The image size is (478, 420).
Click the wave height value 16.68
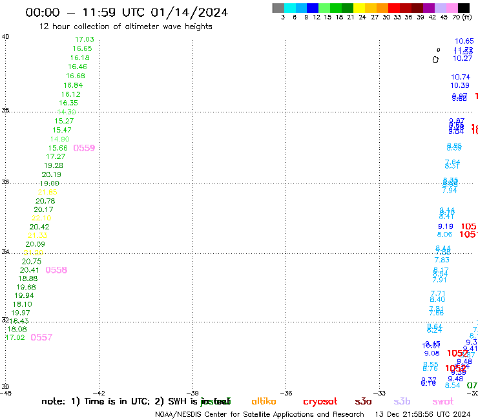pyautogui.click(x=76, y=76)
